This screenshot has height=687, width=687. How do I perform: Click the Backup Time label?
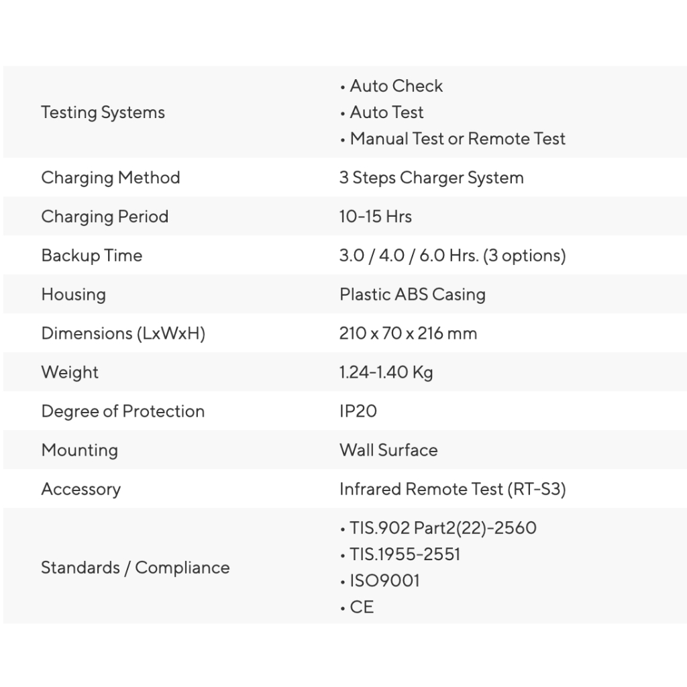pos(91,256)
